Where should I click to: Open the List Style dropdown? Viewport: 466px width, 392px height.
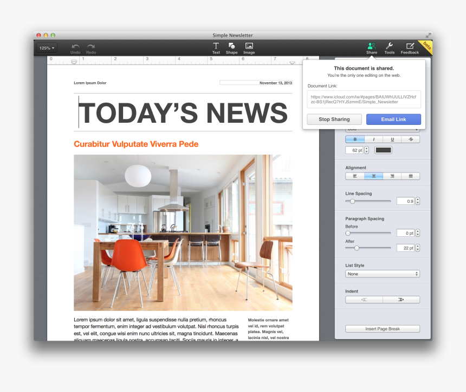pos(383,274)
